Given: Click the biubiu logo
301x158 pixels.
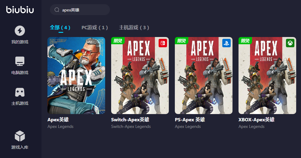Looking at the screenshot, I should (x=20, y=10).
